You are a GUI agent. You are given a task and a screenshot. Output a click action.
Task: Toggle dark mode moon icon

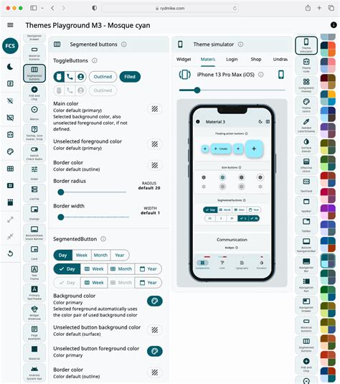[10, 67]
